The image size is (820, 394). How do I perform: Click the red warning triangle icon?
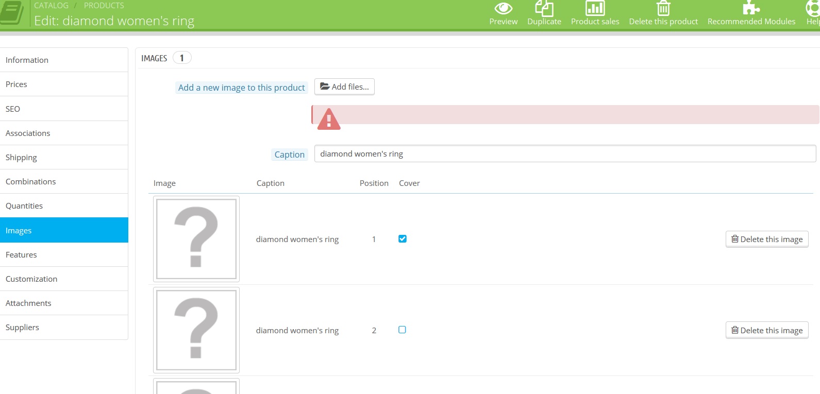click(x=329, y=119)
